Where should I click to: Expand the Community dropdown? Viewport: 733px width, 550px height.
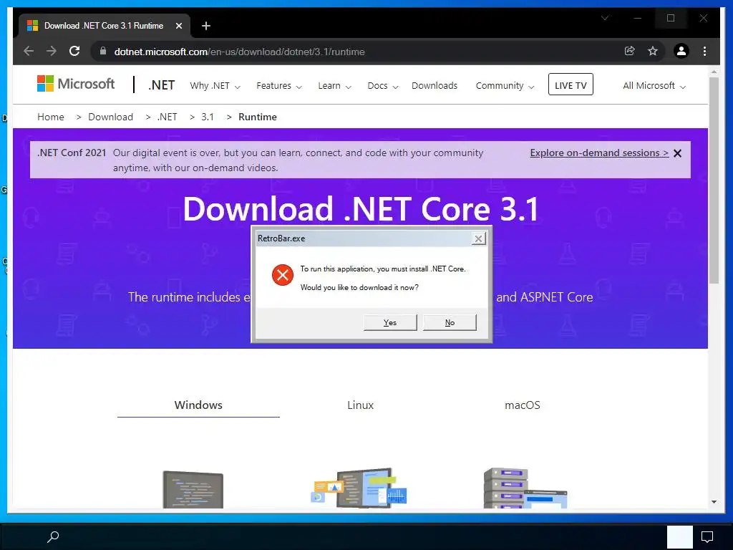coord(505,86)
